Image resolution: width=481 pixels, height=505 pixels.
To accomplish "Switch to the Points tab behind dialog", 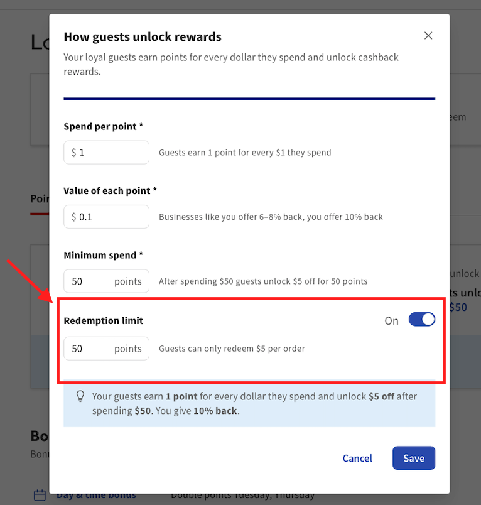I will click(40, 198).
